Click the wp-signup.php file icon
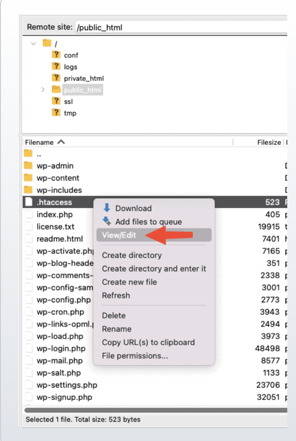The height and width of the screenshot is (441, 296). pos(29,397)
